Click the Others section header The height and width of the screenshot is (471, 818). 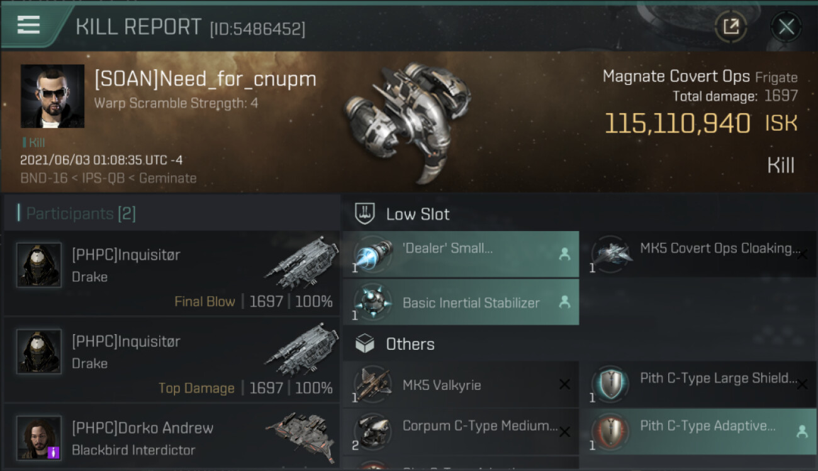click(x=410, y=344)
